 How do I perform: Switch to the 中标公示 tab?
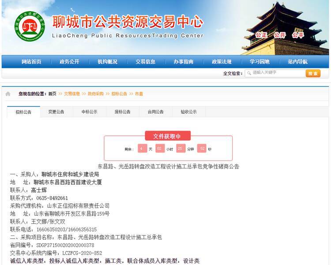tap(89, 112)
